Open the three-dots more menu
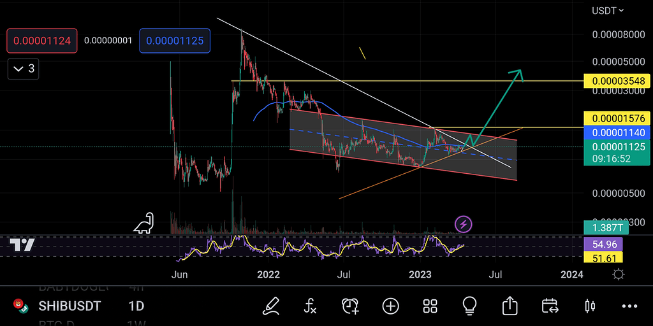Screen dimensions: 653x326 [x=629, y=306]
